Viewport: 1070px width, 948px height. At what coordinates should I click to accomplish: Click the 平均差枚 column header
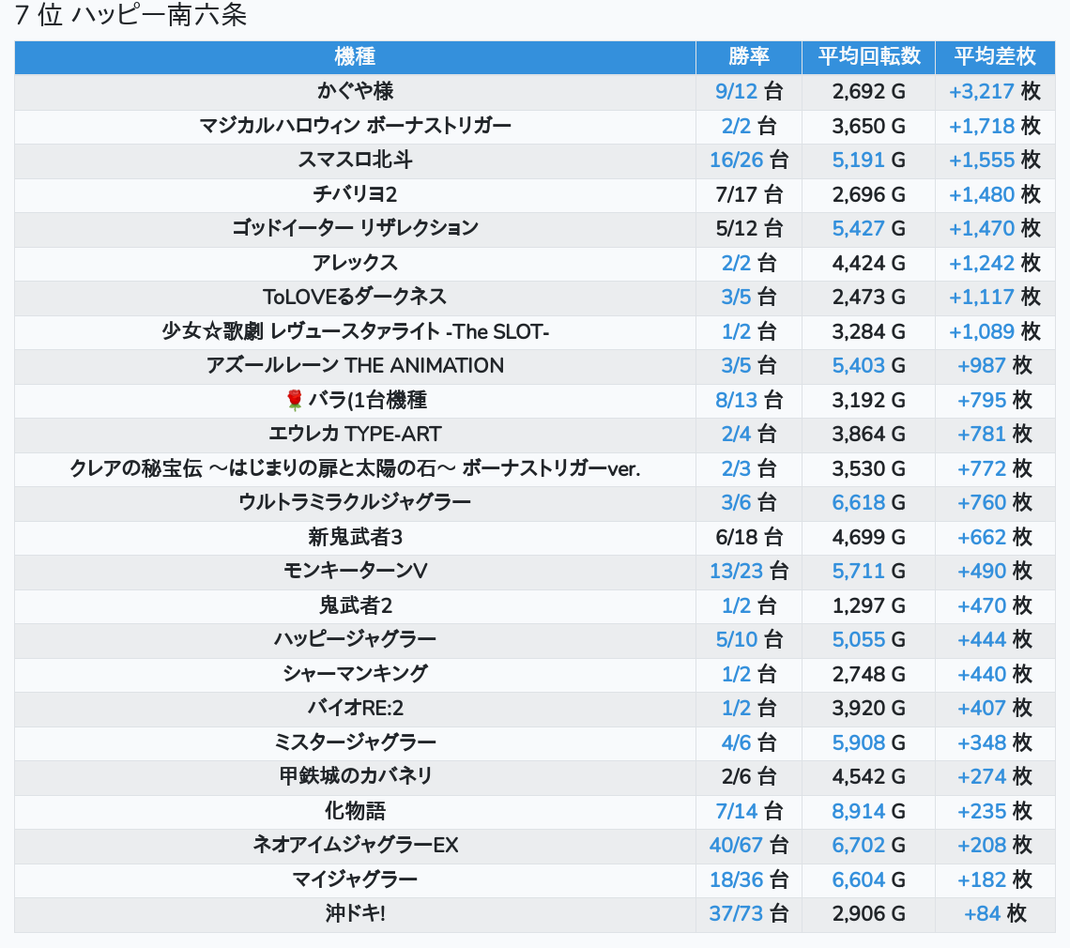[994, 56]
